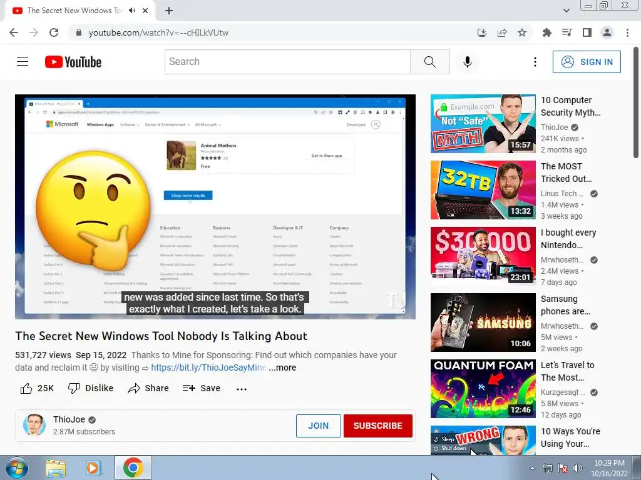Click the page vertical scrollbar thumb
Image resolution: width=641 pixels, height=480 pixels.
[636, 102]
